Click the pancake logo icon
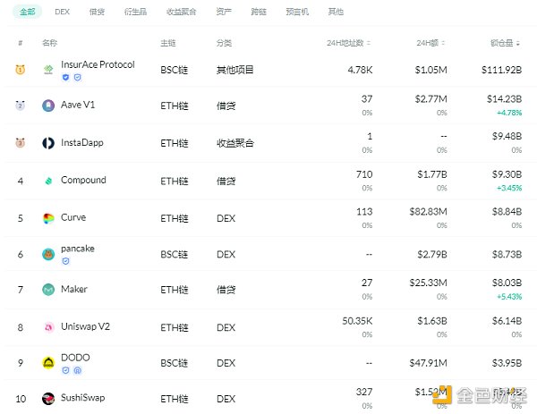Screen dimensions: 537x414 click(x=48, y=254)
